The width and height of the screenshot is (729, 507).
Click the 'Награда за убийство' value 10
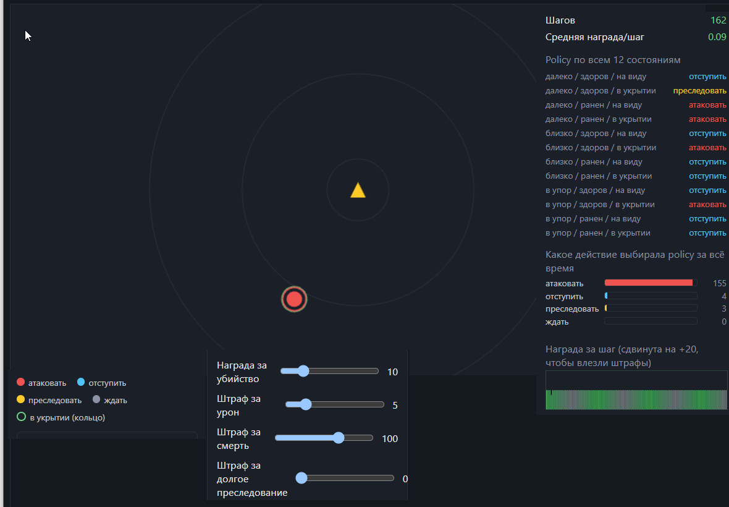pyautogui.click(x=392, y=372)
